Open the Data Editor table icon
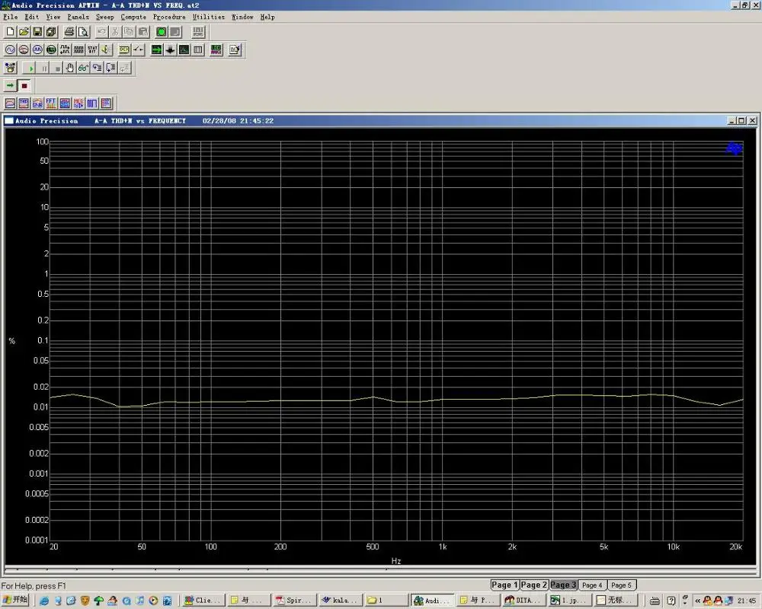Viewport: 762px width, 609px height. tap(198, 49)
